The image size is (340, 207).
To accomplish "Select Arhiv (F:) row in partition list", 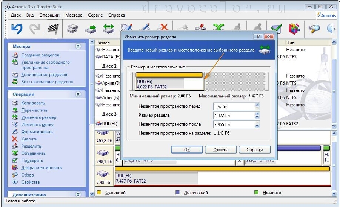I will [108, 97].
